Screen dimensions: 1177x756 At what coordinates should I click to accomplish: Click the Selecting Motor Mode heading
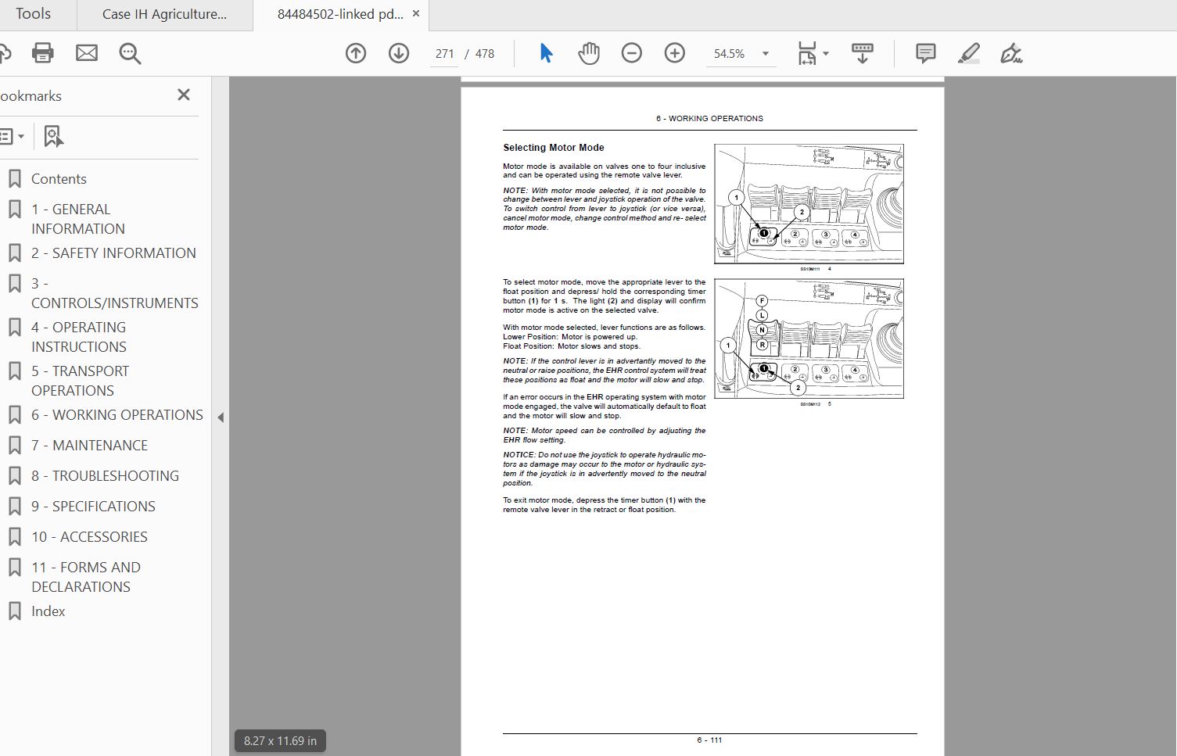554,148
